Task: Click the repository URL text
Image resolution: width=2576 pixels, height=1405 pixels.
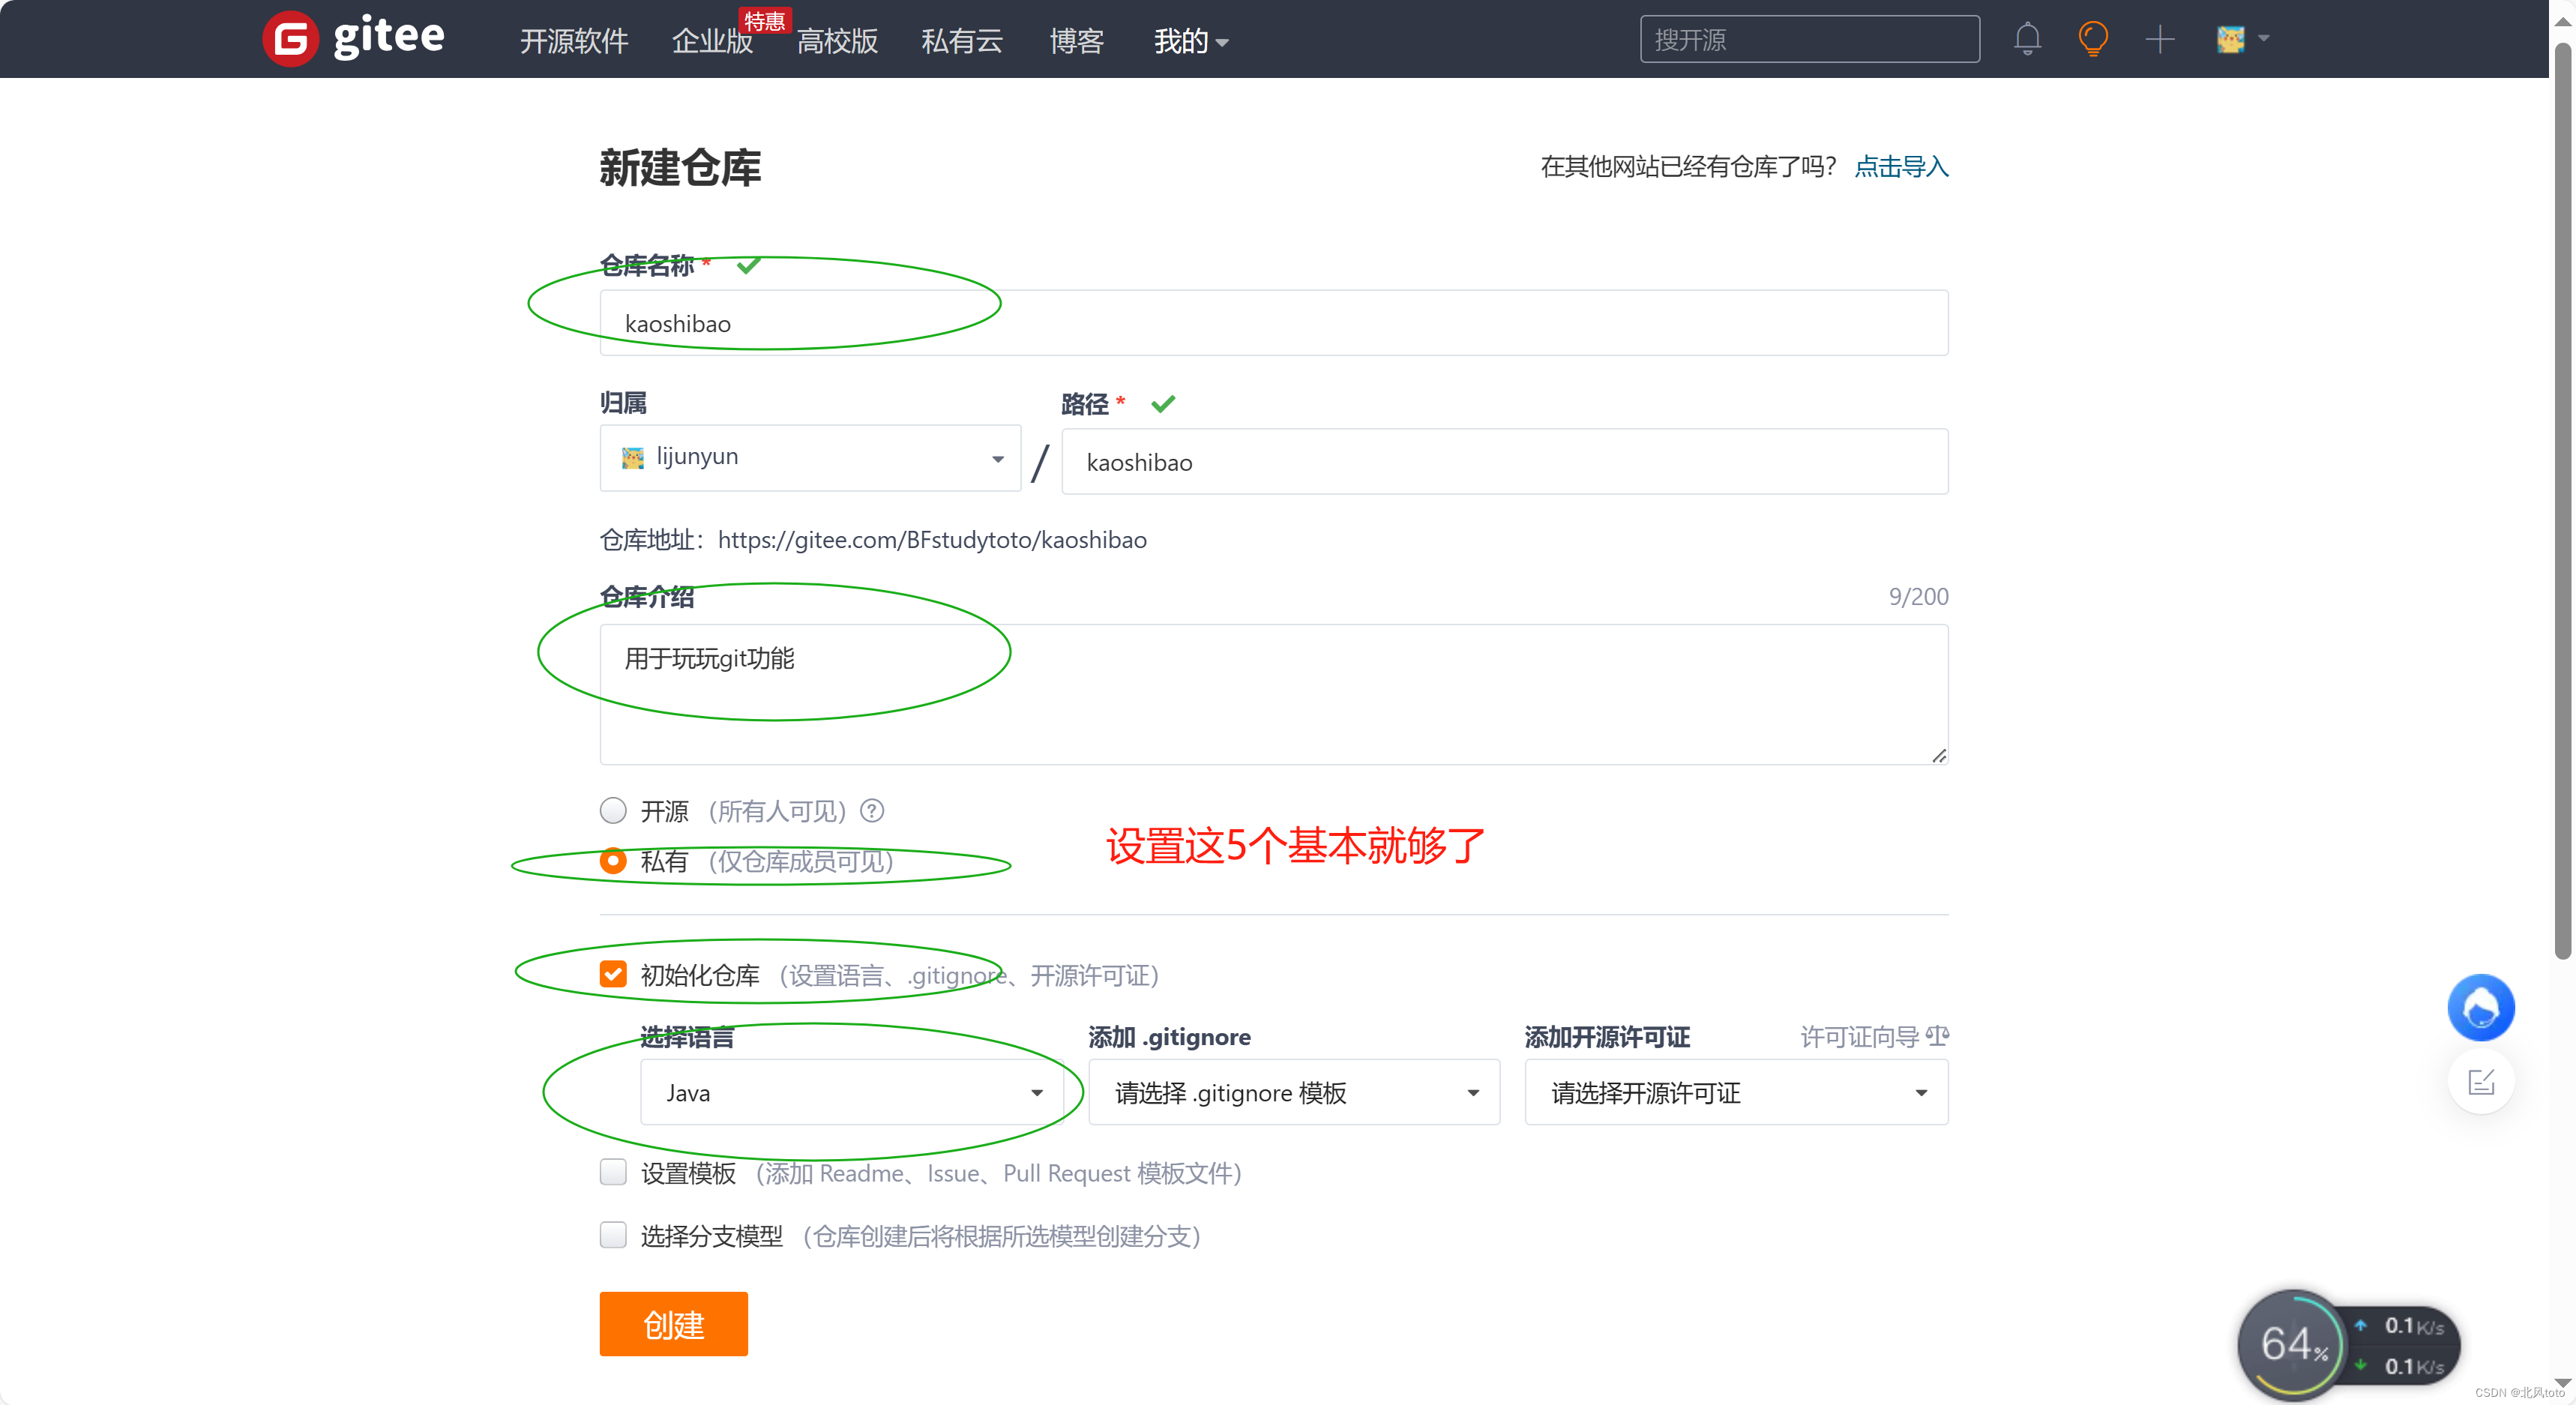Action: click(932, 540)
